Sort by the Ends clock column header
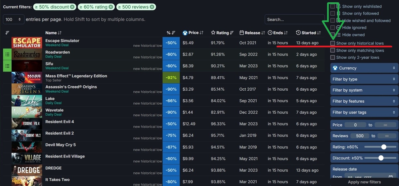This screenshot has height=186, width=399. click(278, 33)
